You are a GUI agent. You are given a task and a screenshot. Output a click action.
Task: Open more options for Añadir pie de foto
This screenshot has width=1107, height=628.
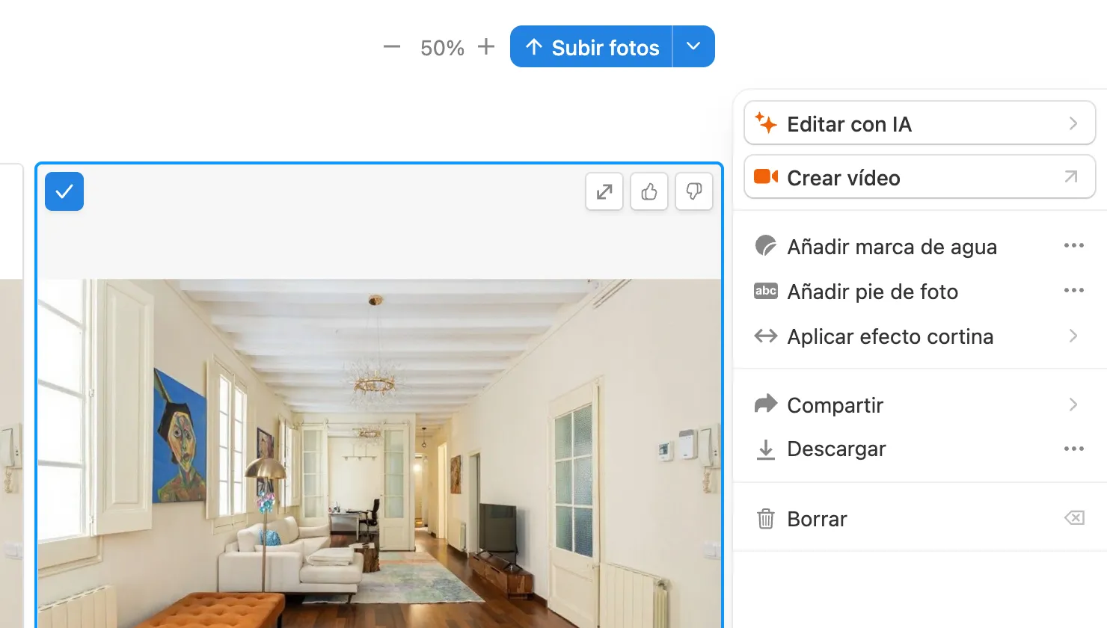1074,290
